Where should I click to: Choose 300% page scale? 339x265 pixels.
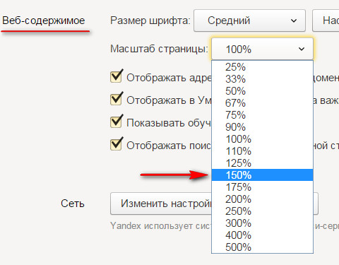pyautogui.click(x=262, y=223)
